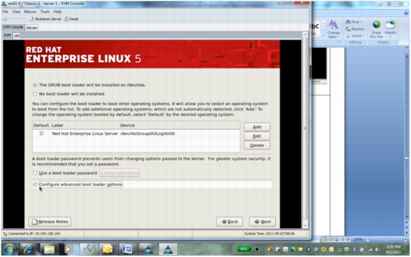Open the Find dropdown arrow in Word
Image resolution: width=411 pixels, height=257 pixels.
pos(361,22)
